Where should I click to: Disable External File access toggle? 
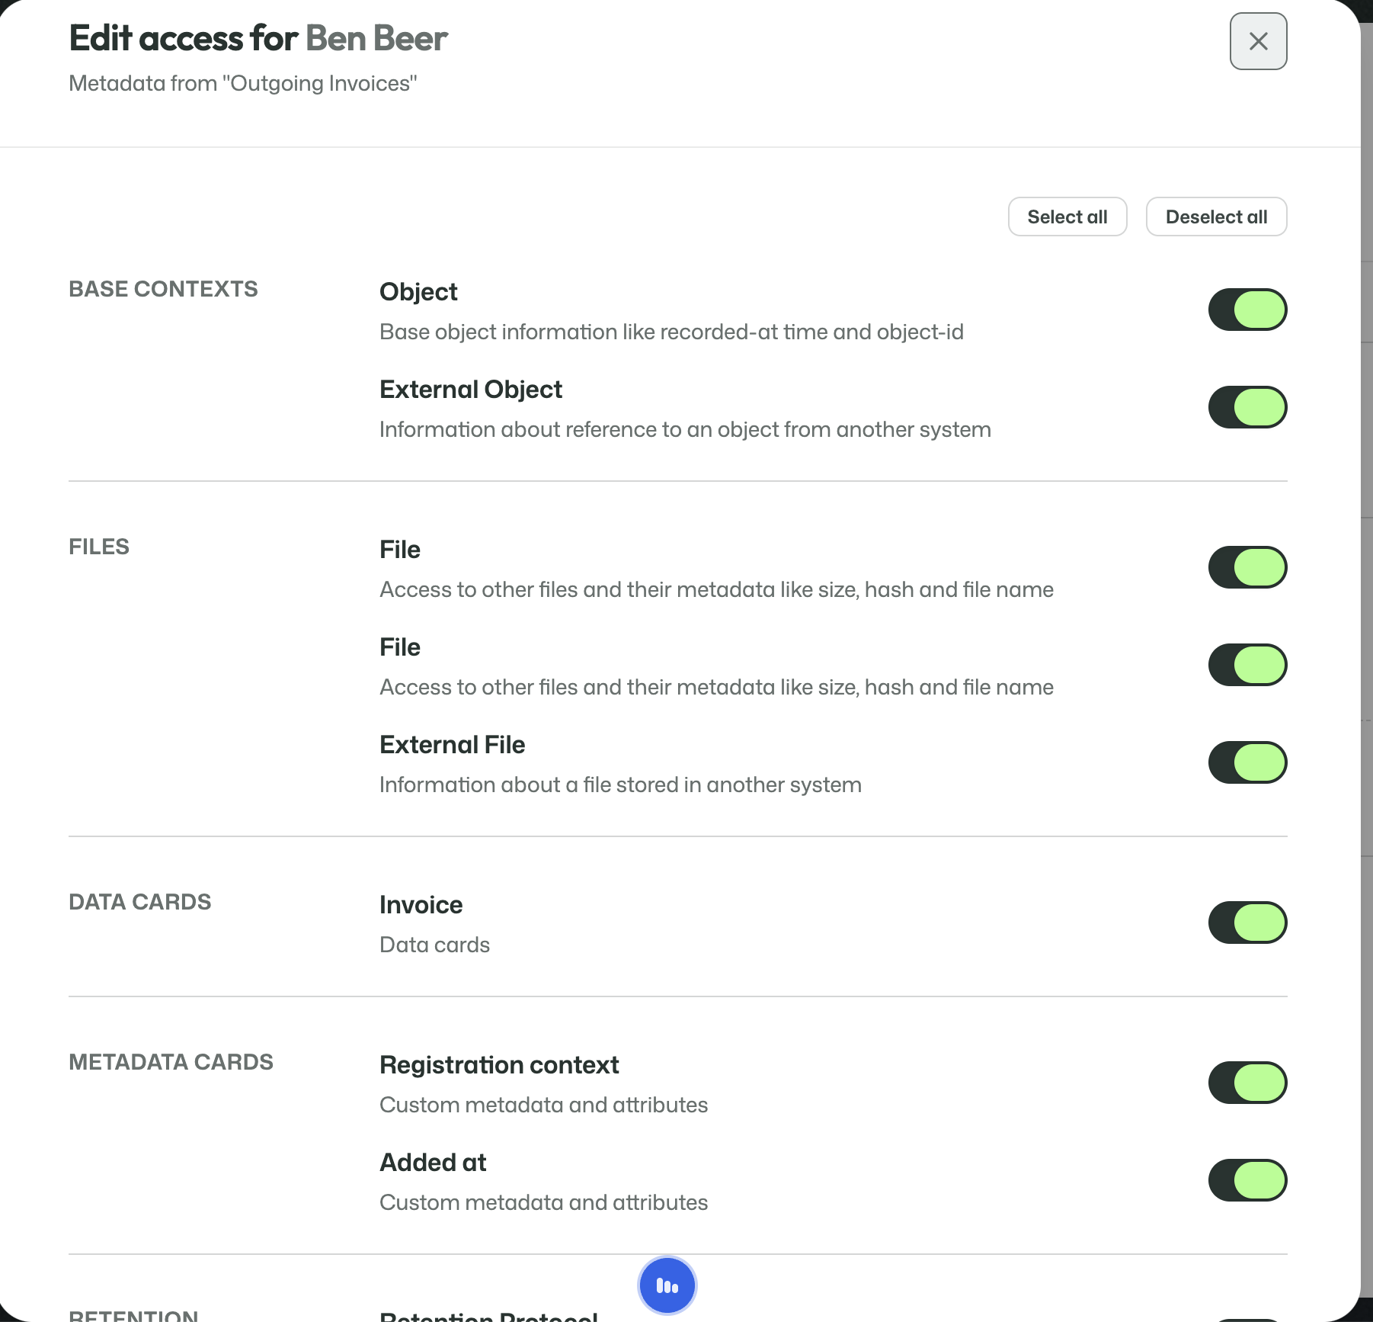click(x=1247, y=762)
